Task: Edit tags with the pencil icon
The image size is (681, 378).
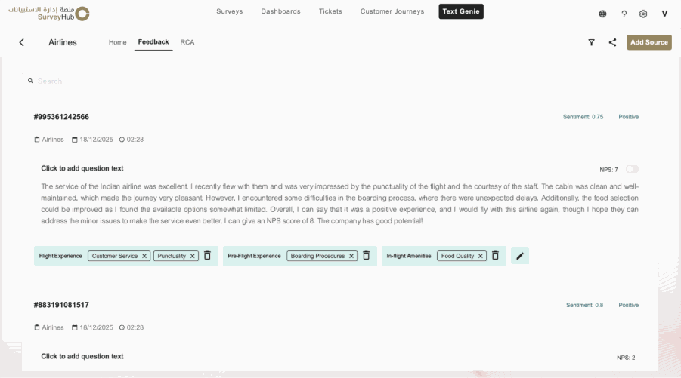Action: coord(520,256)
